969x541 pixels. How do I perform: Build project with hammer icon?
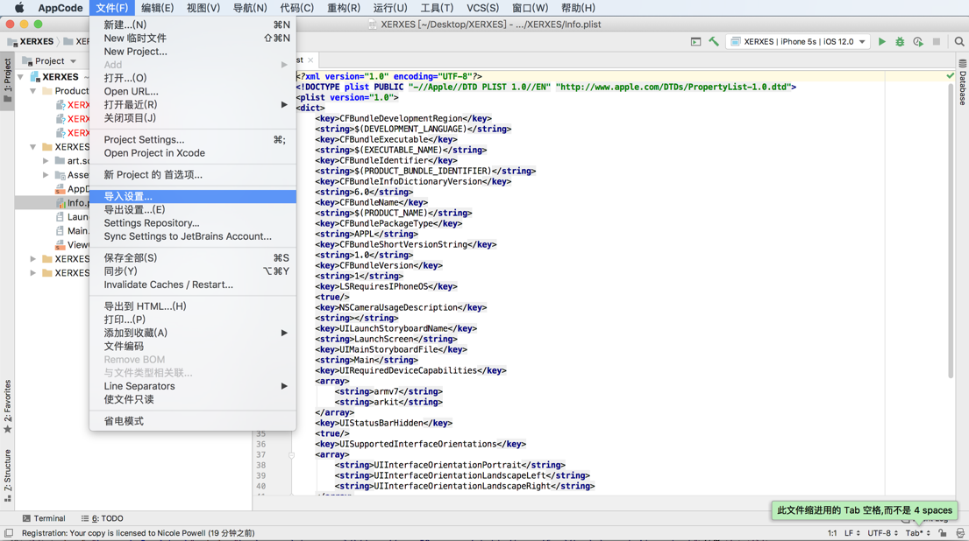coord(714,41)
